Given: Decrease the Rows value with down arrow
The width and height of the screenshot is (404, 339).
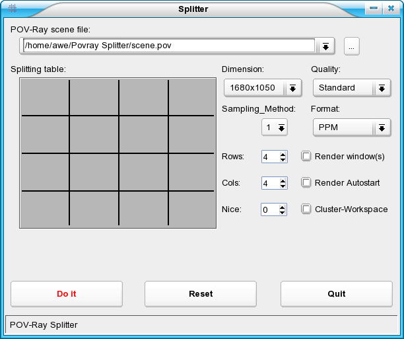Looking at the screenshot, I should (283, 160).
